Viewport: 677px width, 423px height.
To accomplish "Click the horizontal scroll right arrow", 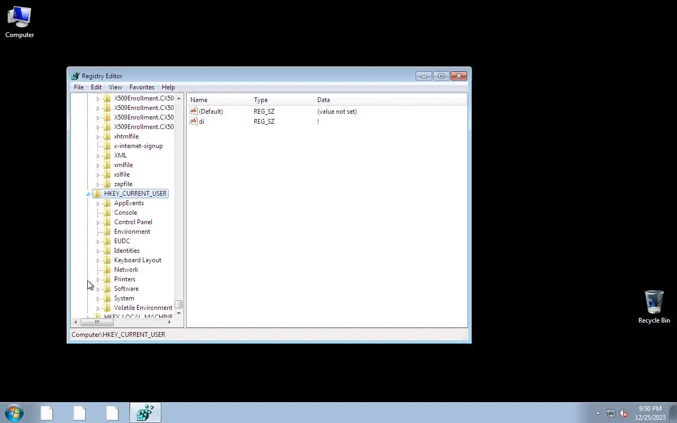I will click(x=169, y=322).
